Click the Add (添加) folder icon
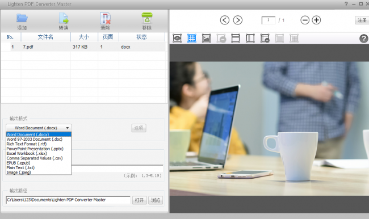Viewport: 369px width, 219px height. tap(22, 18)
